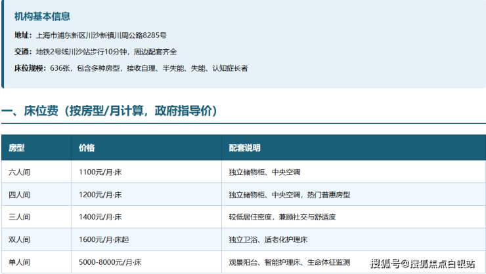This screenshot has height=274, width=486.
Task: Select the 双人间 cell
Action: (36, 239)
